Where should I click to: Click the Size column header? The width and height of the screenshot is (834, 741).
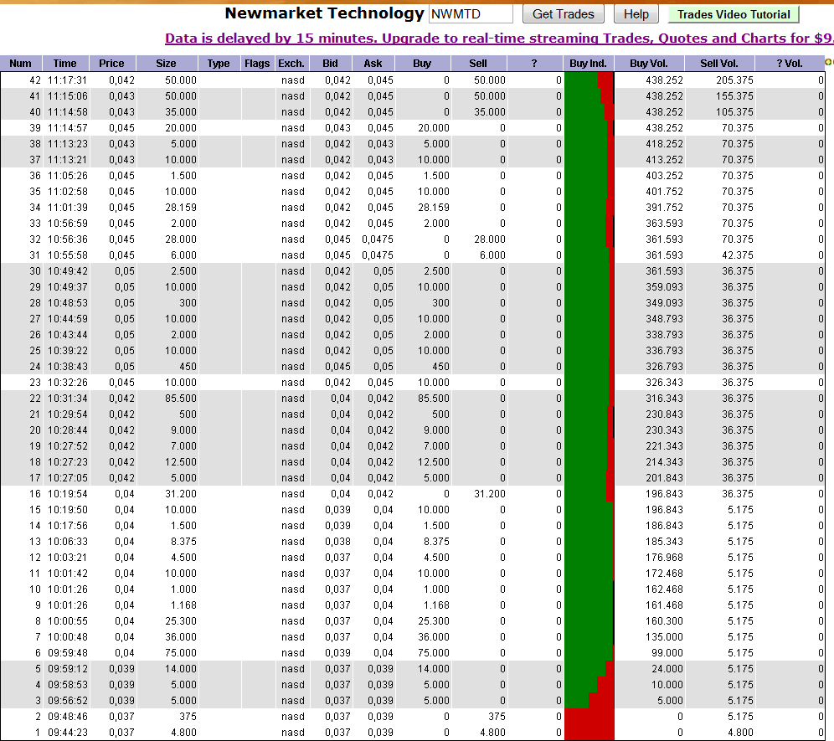167,64
